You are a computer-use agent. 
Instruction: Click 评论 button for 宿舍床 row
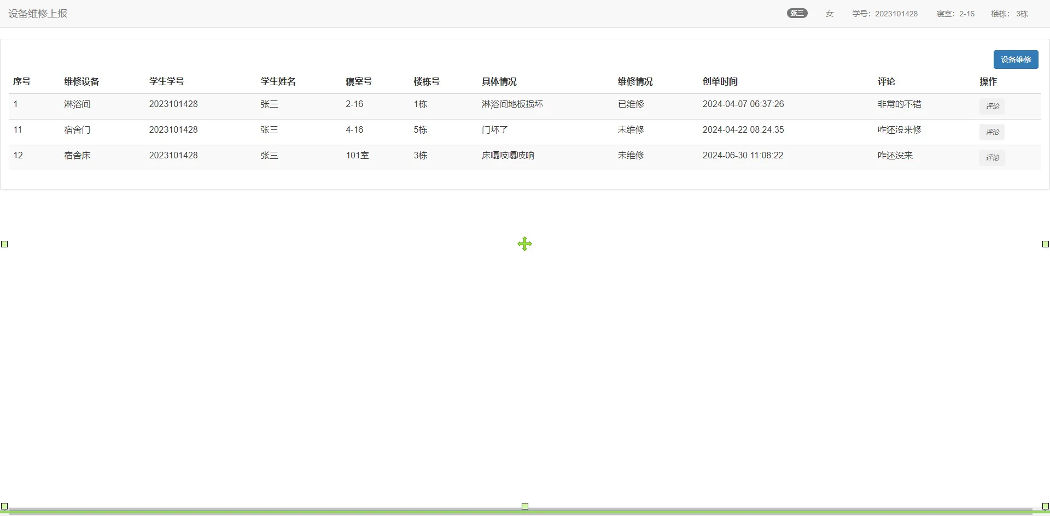point(992,158)
